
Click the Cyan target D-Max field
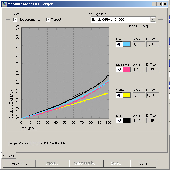[x=153, y=44]
